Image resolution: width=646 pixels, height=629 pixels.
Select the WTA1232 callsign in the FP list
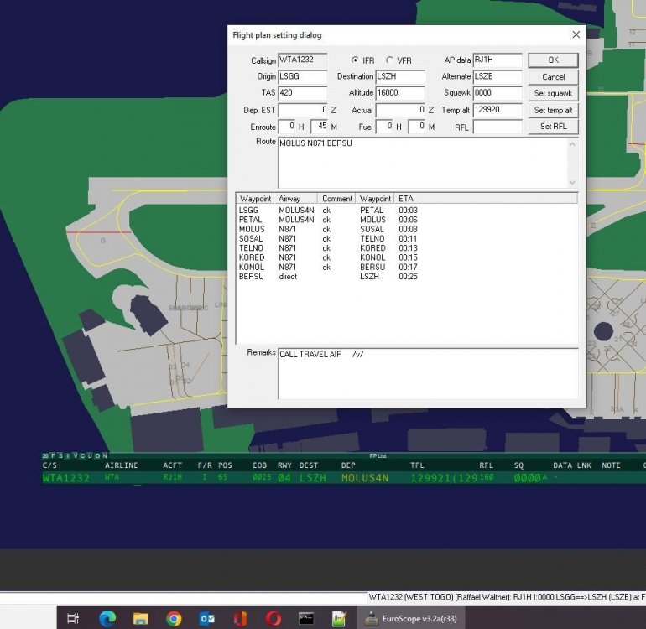pyautogui.click(x=65, y=478)
